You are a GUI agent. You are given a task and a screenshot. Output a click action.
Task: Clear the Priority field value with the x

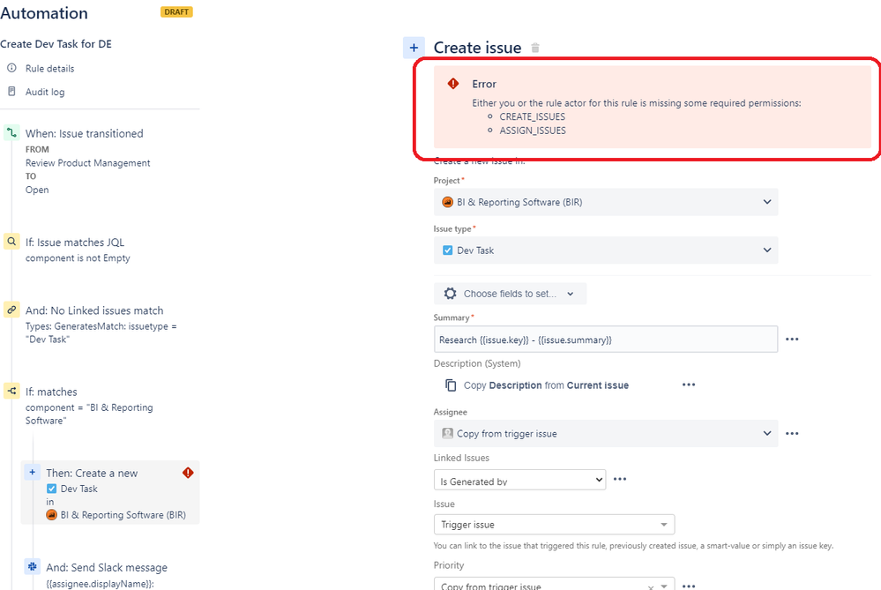[x=650, y=586]
